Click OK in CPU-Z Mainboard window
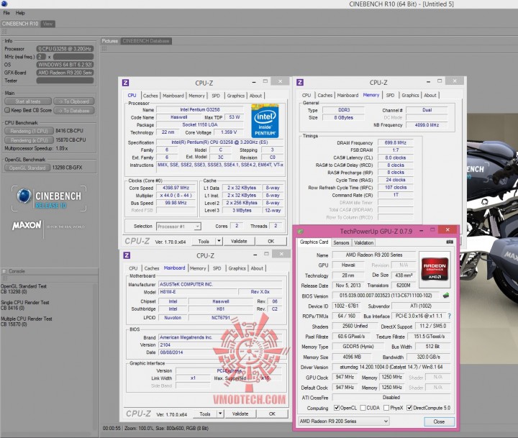The width and height of the screenshot is (518, 438). pos(272,414)
